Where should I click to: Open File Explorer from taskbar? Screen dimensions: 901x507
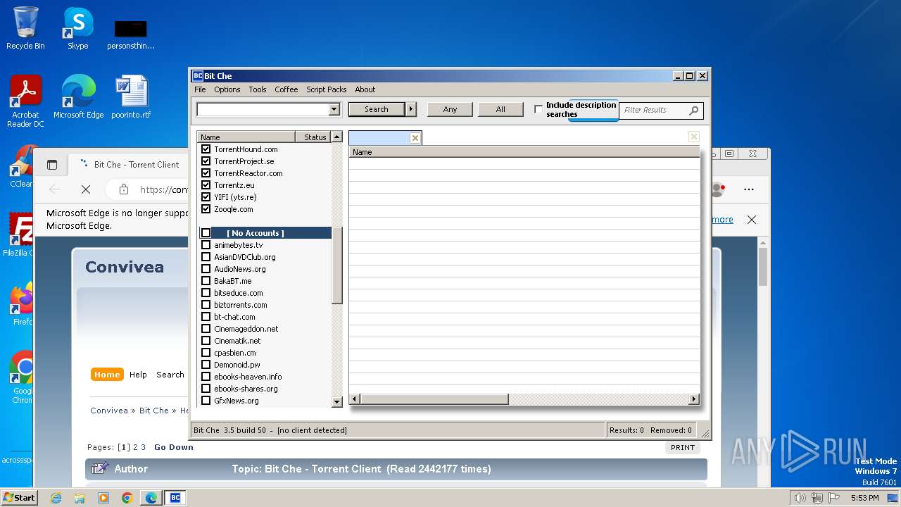tap(80, 498)
